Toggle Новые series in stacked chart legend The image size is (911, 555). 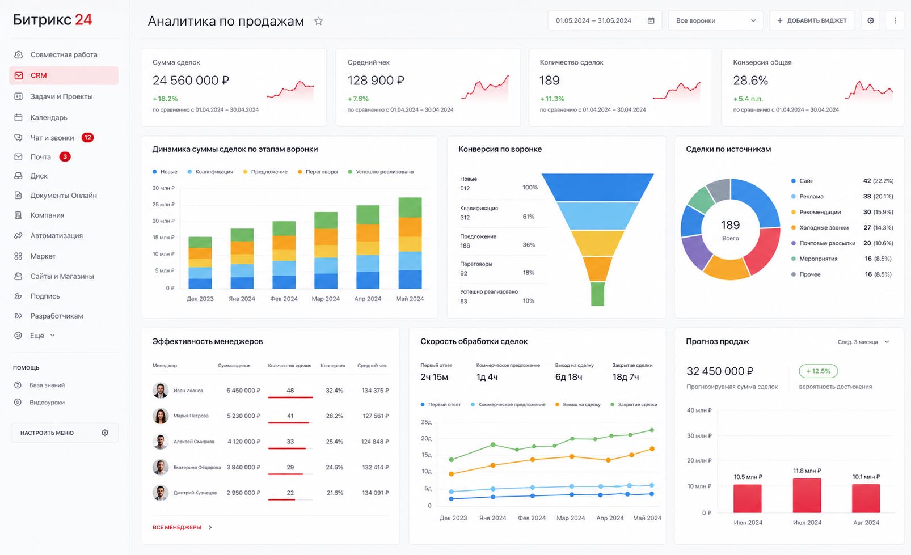[x=165, y=172]
